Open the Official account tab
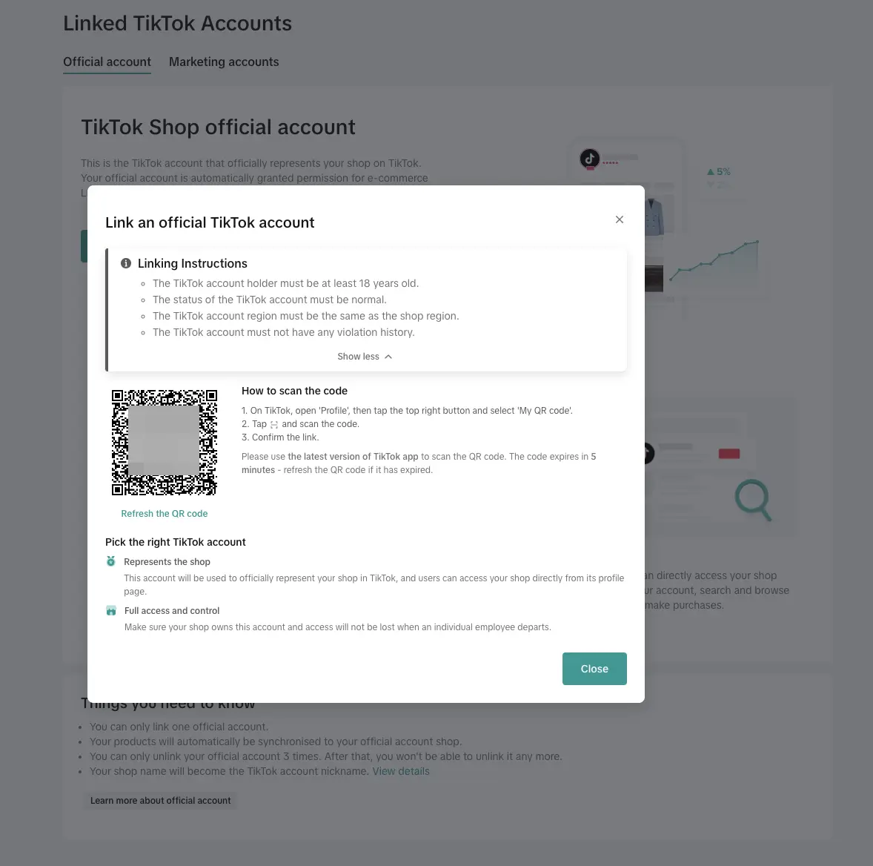This screenshot has width=873, height=866. point(107,62)
